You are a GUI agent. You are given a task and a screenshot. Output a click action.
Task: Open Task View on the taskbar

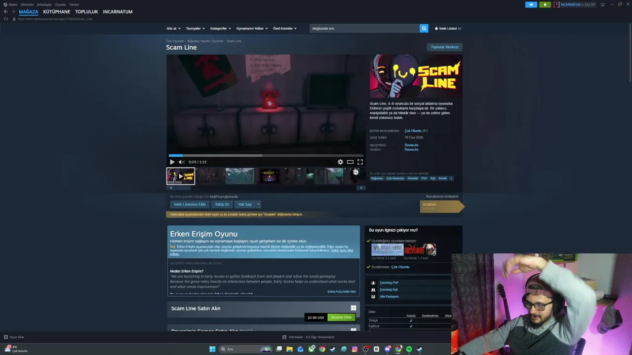pos(279,349)
